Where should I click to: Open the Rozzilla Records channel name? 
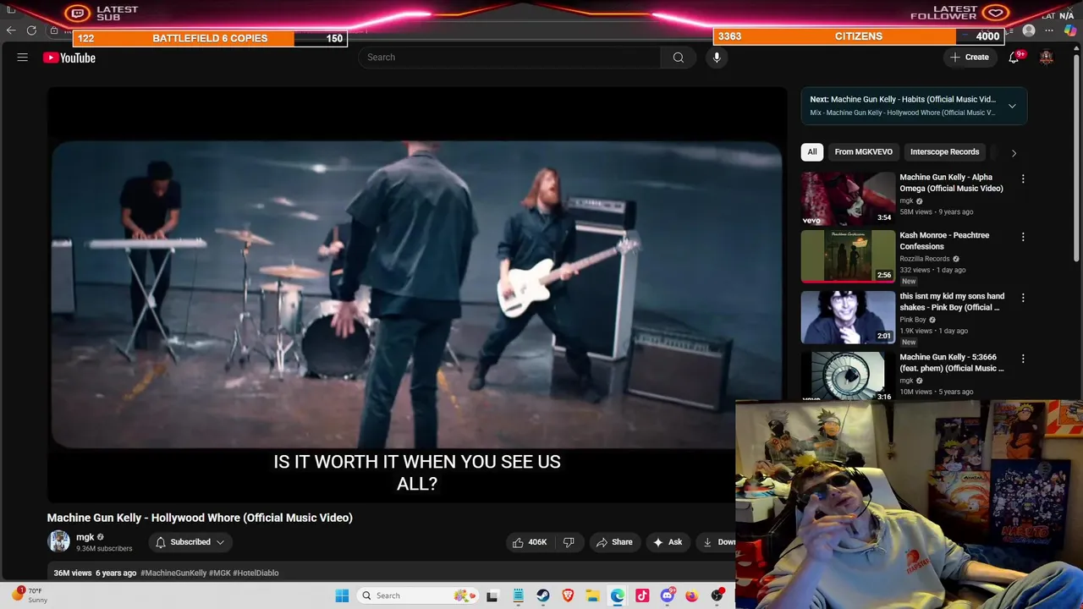(x=925, y=259)
